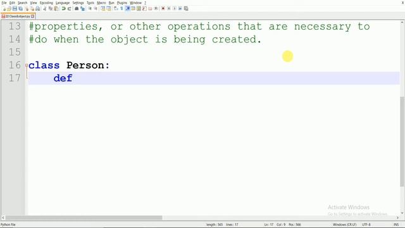Undo the last edit with Undo icon

[63, 8]
